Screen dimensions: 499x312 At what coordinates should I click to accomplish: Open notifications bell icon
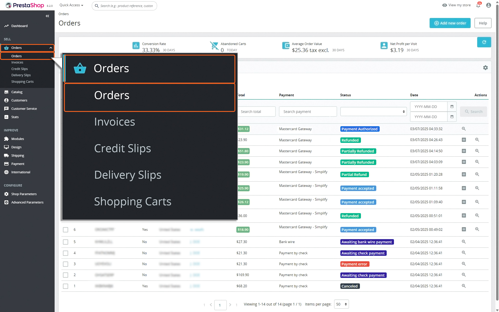pos(478,5)
